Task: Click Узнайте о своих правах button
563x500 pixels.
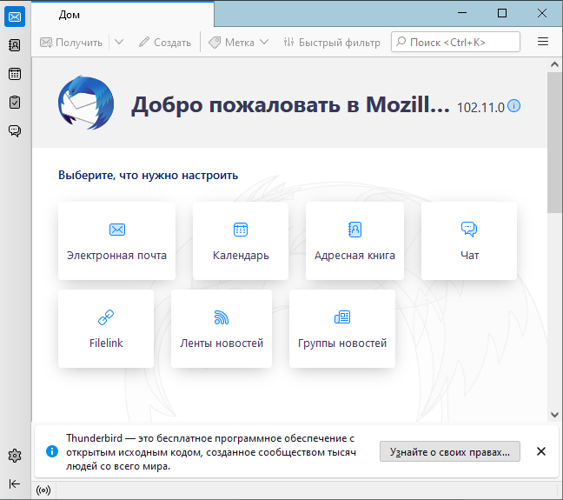Action: (450, 451)
